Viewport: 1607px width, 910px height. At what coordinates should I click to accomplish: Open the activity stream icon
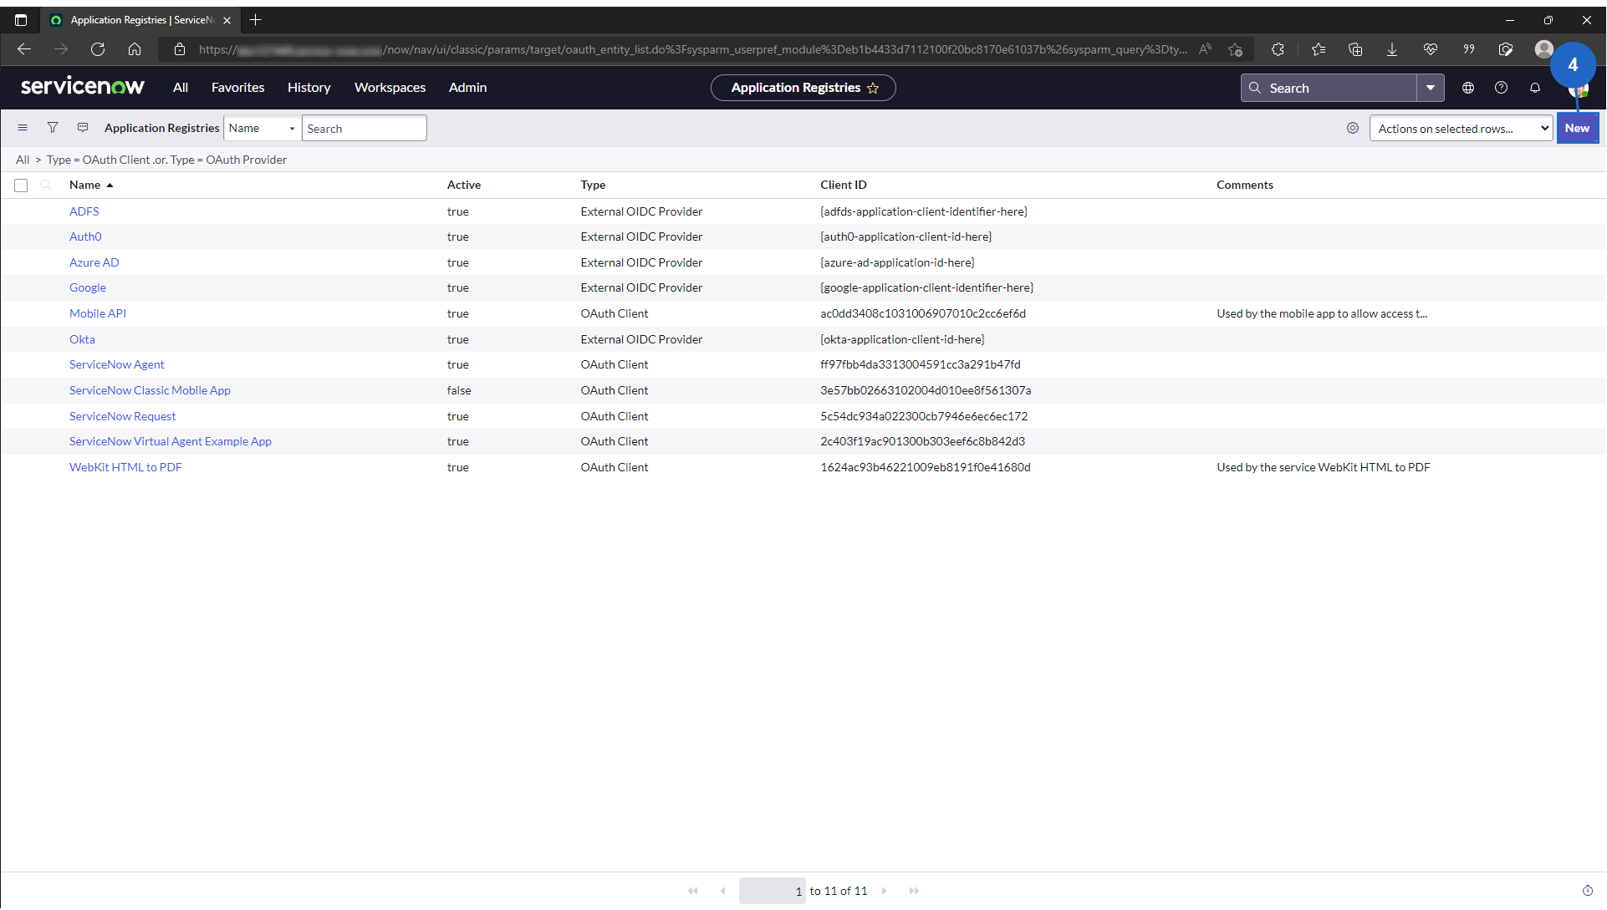[x=83, y=128]
